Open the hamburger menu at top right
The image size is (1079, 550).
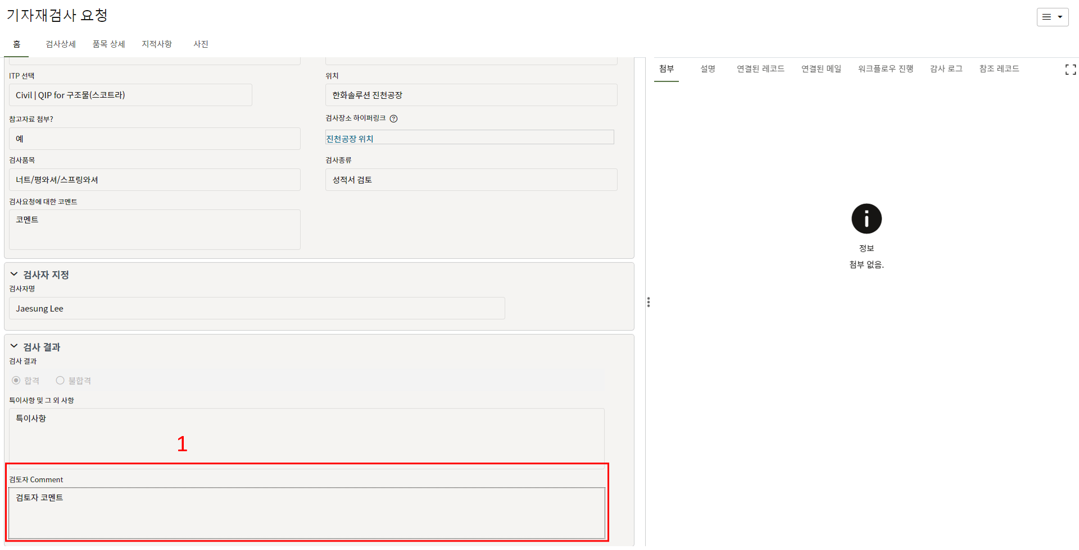(1052, 17)
